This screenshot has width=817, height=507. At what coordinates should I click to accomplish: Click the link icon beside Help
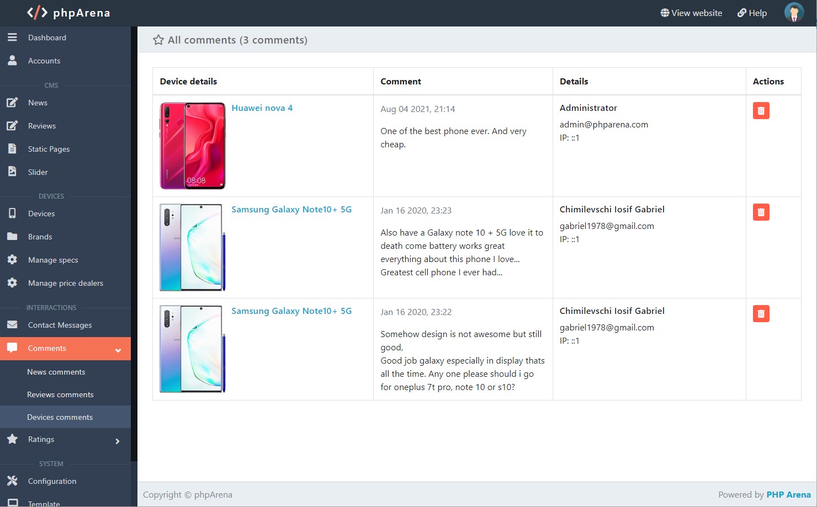(742, 13)
